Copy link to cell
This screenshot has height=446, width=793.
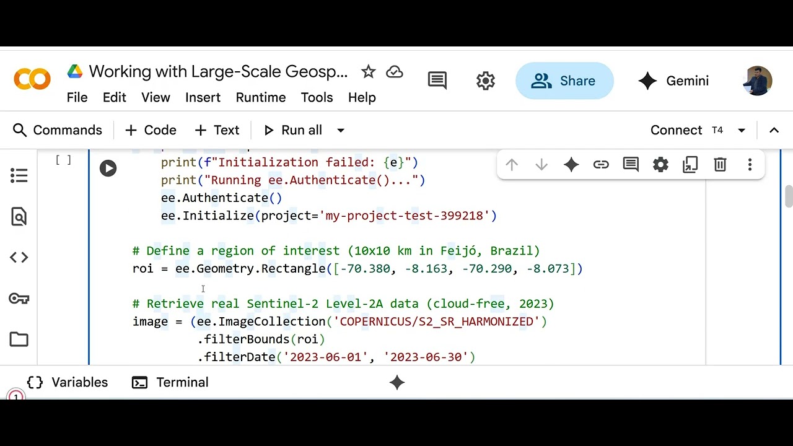tap(601, 165)
